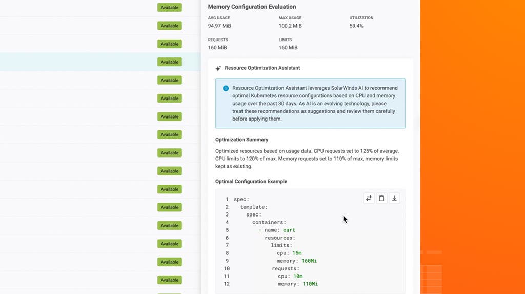
Task: Click the AVG USAGE value 94.97 MiB
Action: (x=219, y=26)
